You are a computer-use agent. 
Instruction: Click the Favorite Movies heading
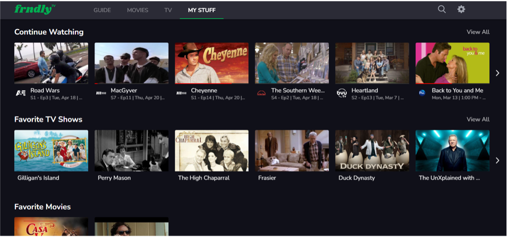click(x=43, y=207)
